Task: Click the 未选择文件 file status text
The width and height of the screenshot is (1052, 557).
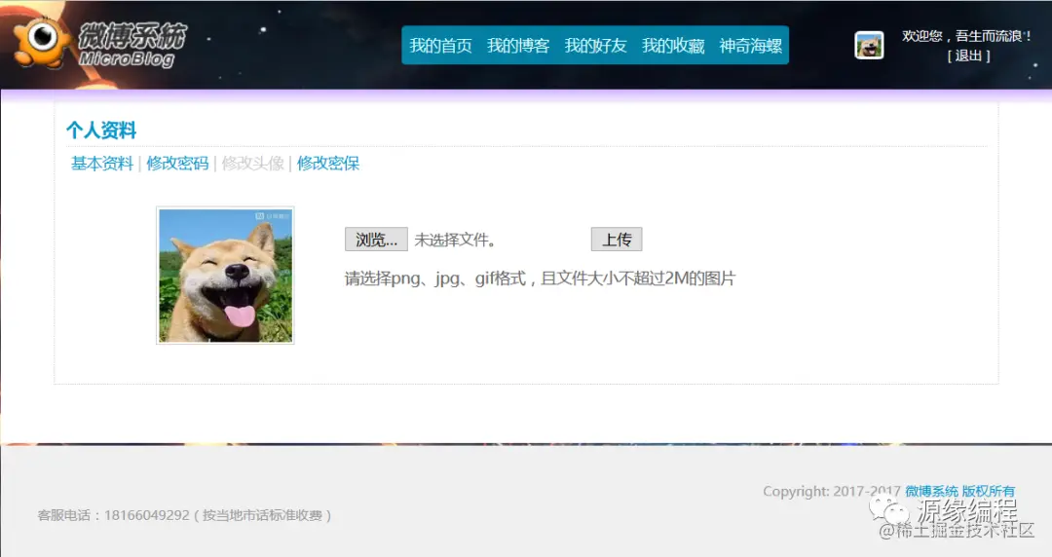Action: 455,241
